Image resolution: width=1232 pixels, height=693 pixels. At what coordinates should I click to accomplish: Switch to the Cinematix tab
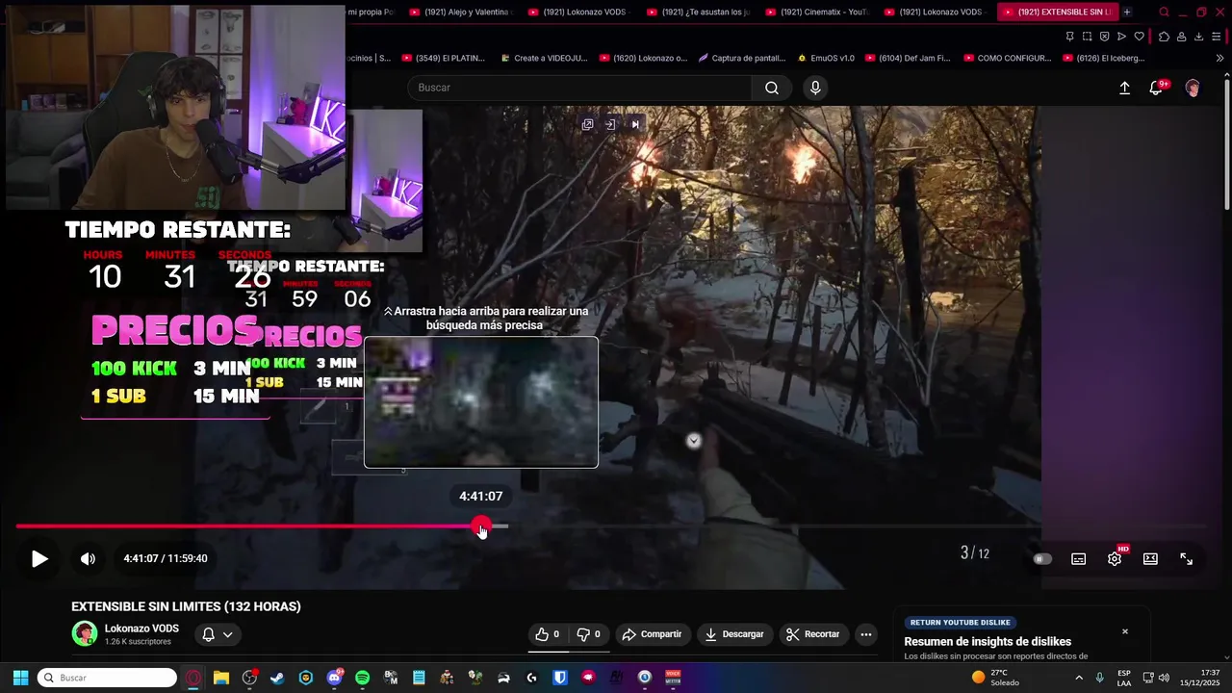(819, 12)
